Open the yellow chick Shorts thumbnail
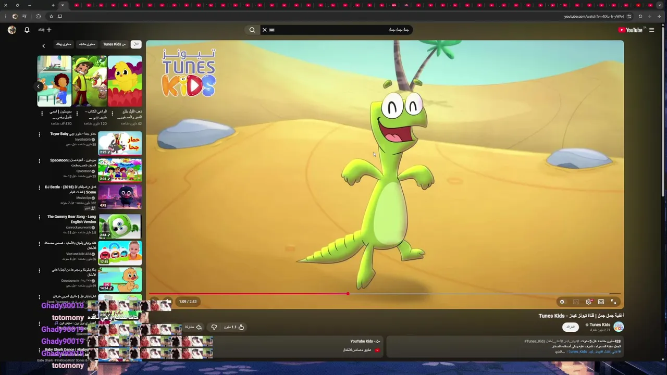The width and height of the screenshot is (667, 375). [125, 81]
